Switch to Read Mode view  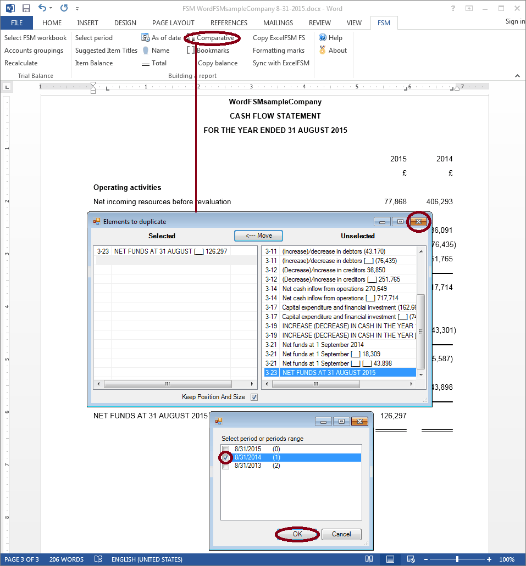[369, 559]
